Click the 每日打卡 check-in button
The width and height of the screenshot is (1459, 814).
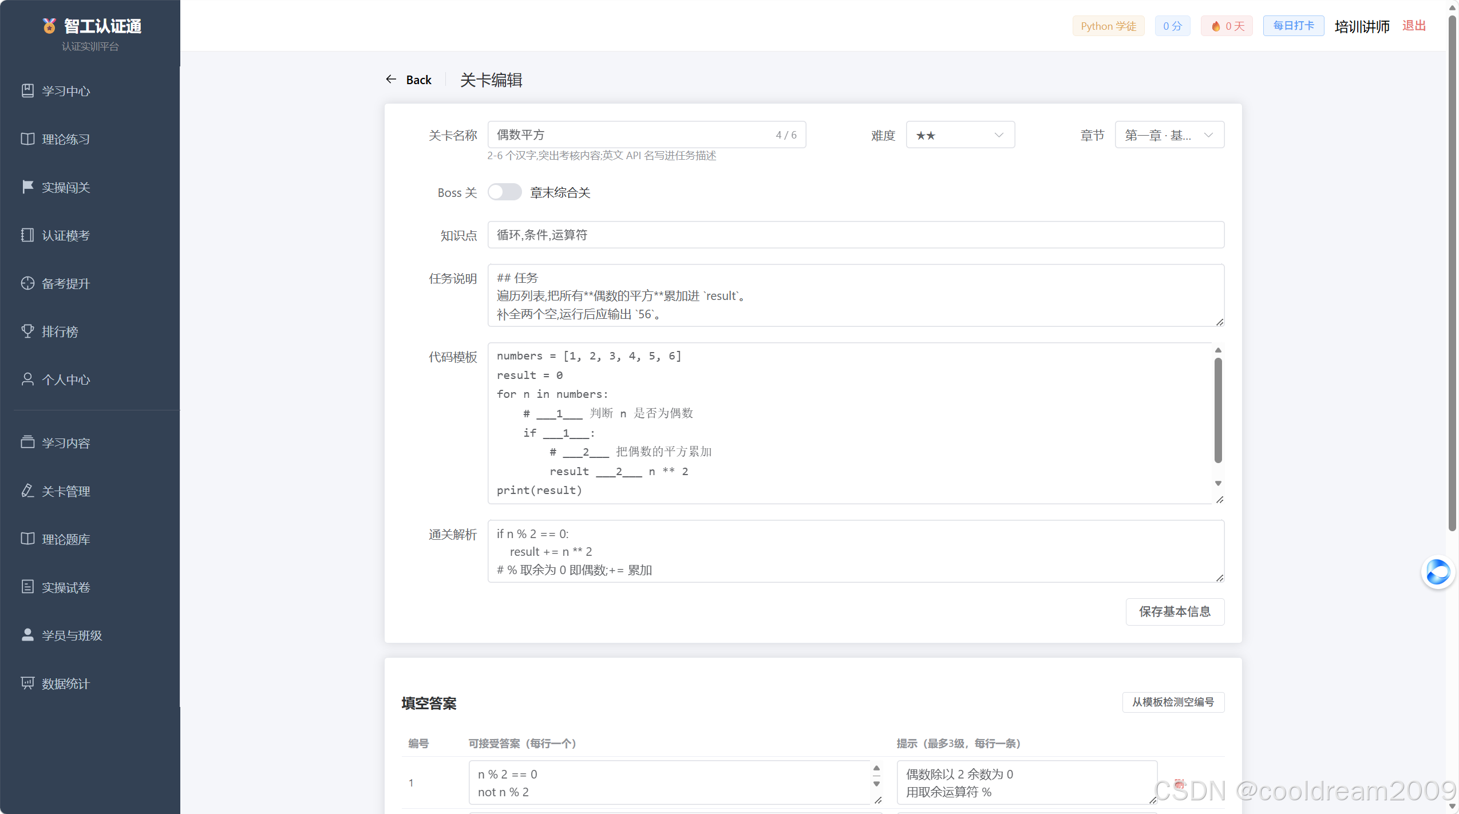pos(1293,26)
